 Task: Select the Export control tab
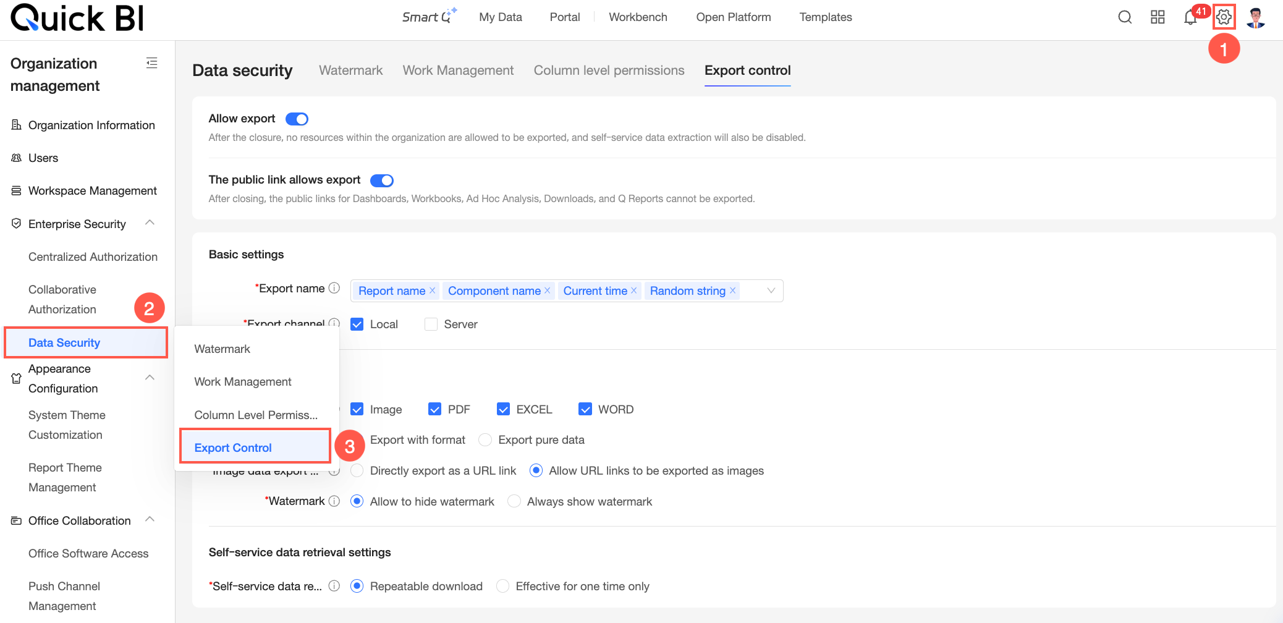(x=748, y=70)
